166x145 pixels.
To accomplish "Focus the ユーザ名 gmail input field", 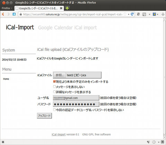I will (x=76, y=98).
